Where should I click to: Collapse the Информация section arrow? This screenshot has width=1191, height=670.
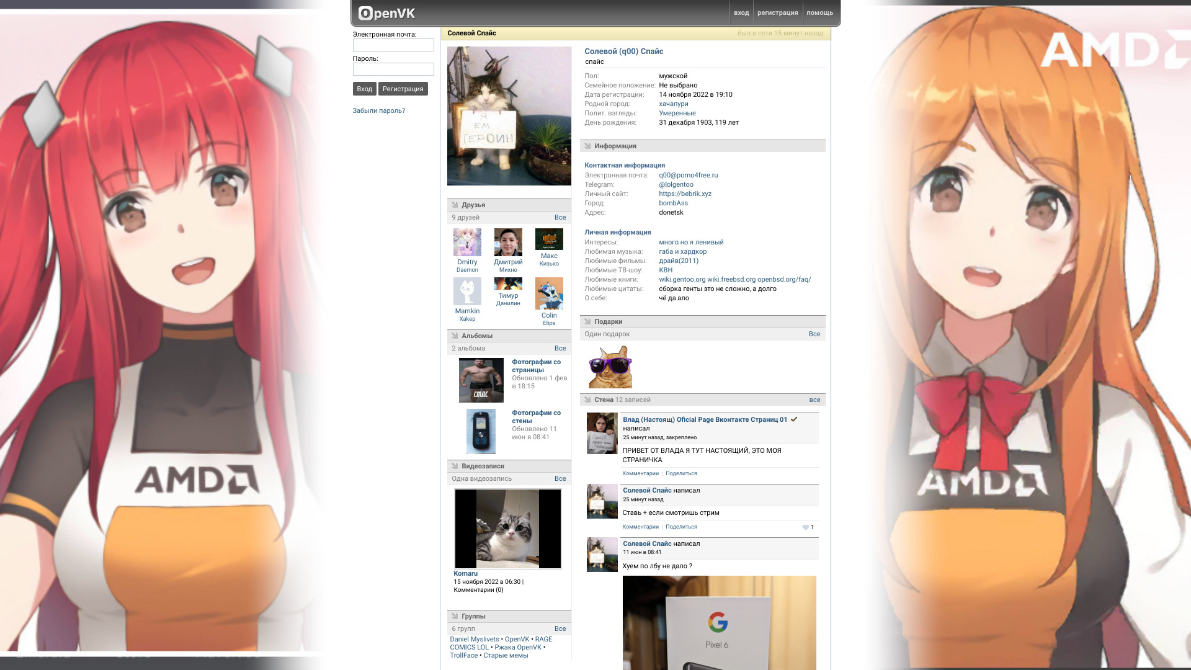point(587,146)
